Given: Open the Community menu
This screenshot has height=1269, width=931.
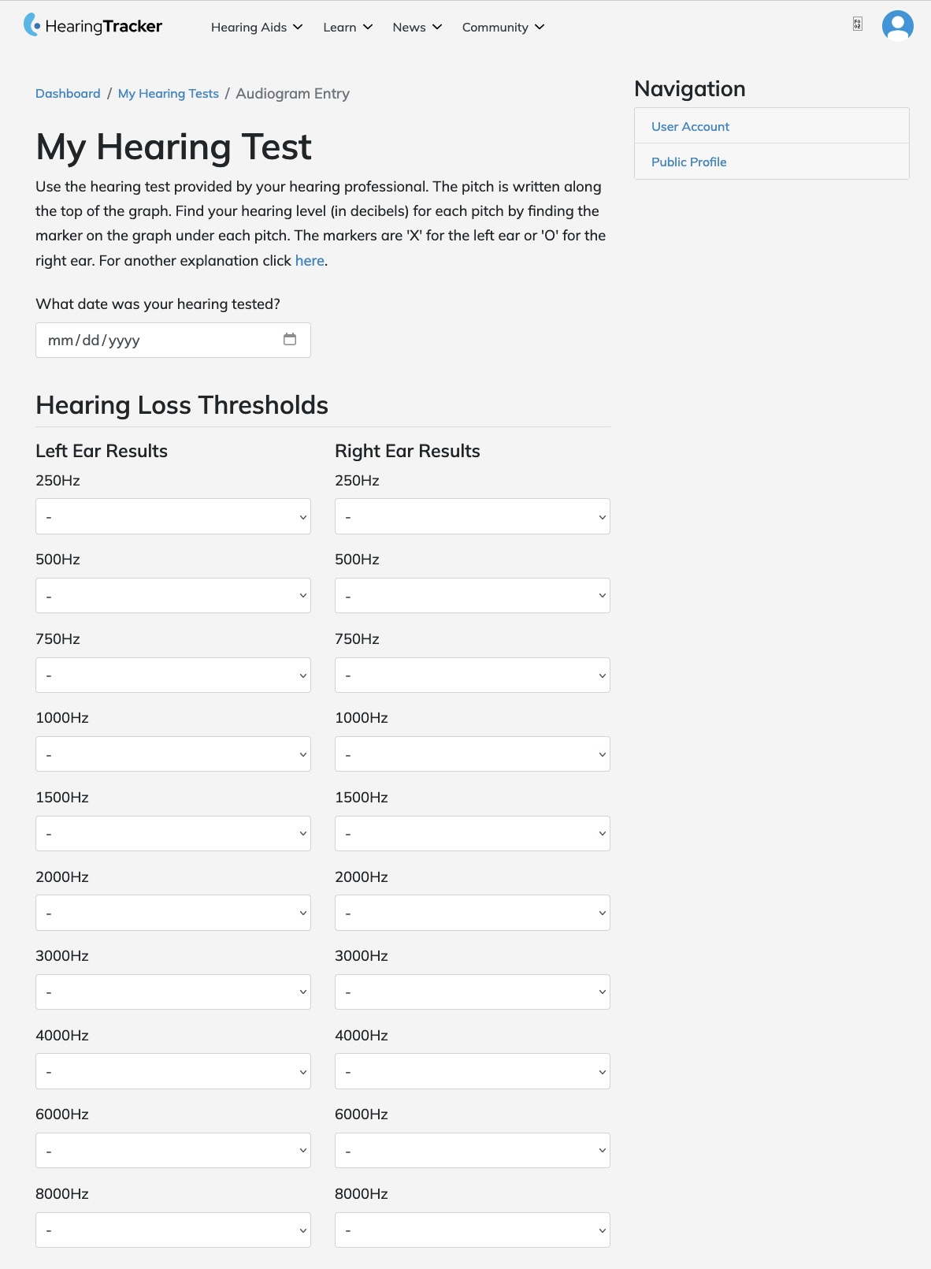Looking at the screenshot, I should (503, 27).
